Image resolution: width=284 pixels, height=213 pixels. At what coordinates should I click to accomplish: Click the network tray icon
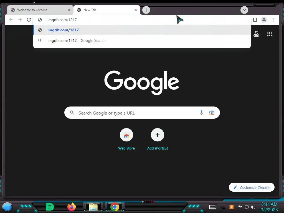tap(247, 207)
